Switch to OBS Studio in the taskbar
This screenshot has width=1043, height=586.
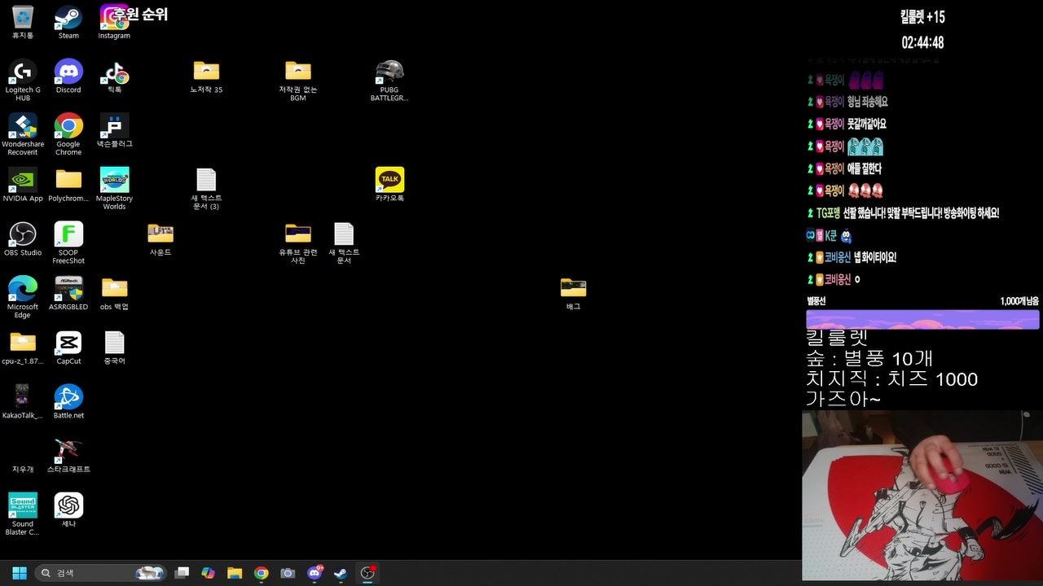367,573
